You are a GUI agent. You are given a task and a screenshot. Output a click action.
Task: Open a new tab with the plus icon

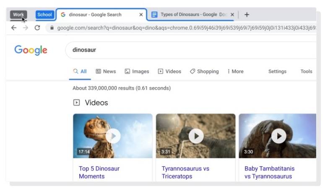pos(247,15)
